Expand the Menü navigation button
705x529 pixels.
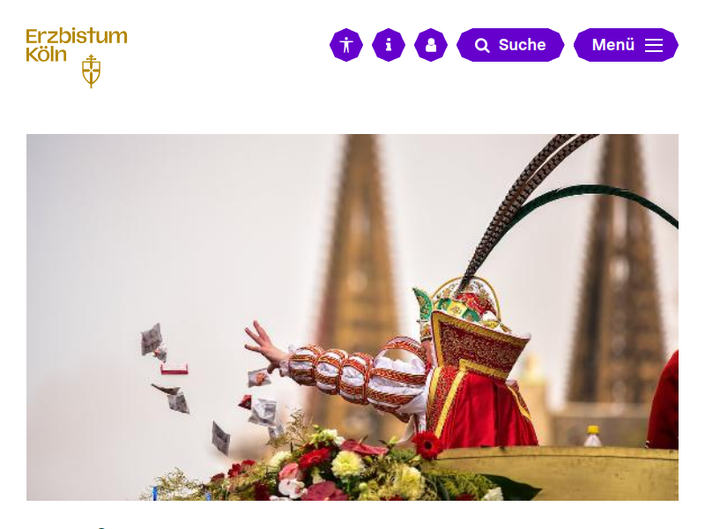tap(626, 45)
